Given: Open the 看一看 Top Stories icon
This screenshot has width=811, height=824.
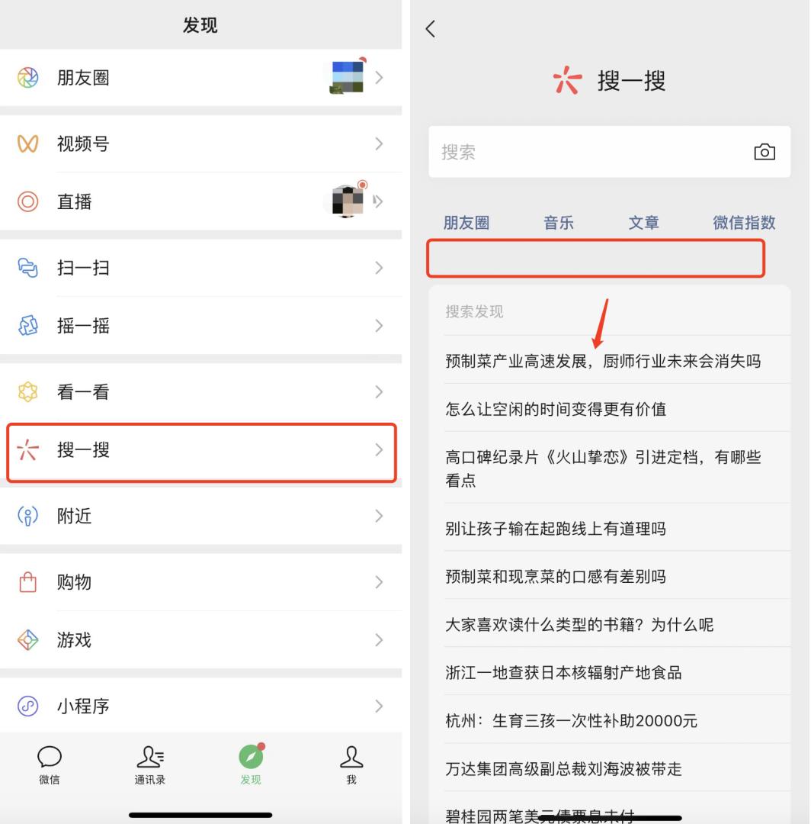Looking at the screenshot, I should pyautogui.click(x=27, y=391).
